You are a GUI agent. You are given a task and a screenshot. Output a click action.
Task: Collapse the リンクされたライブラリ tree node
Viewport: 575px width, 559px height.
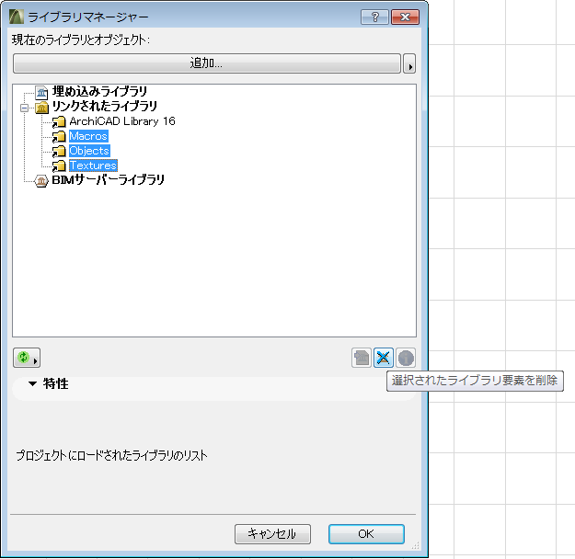tap(25, 108)
